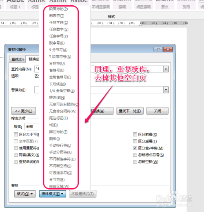The width and height of the screenshot is (204, 212).
Task: Open 替换为 dropdown arrow
Action: (x=166, y=90)
